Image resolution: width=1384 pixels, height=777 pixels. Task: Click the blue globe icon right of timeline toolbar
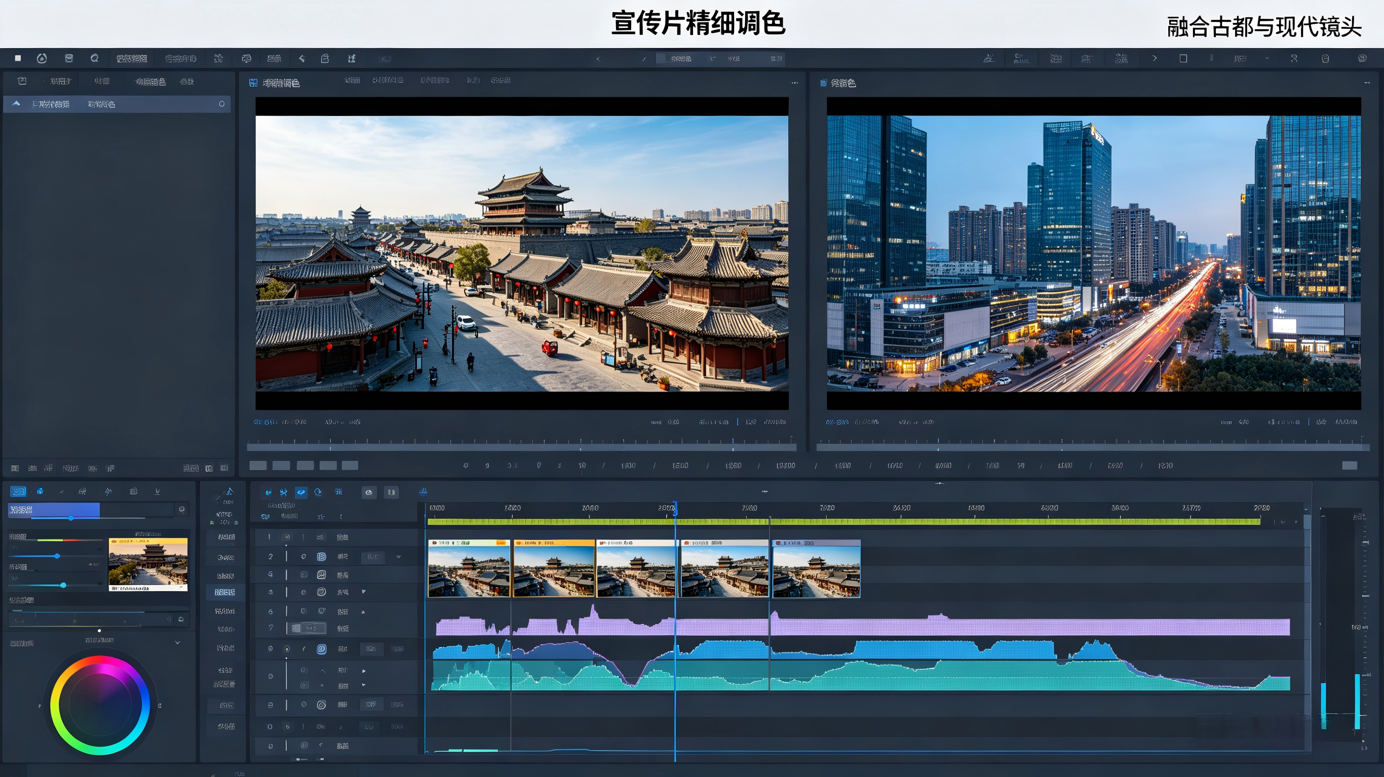pyautogui.click(x=424, y=492)
